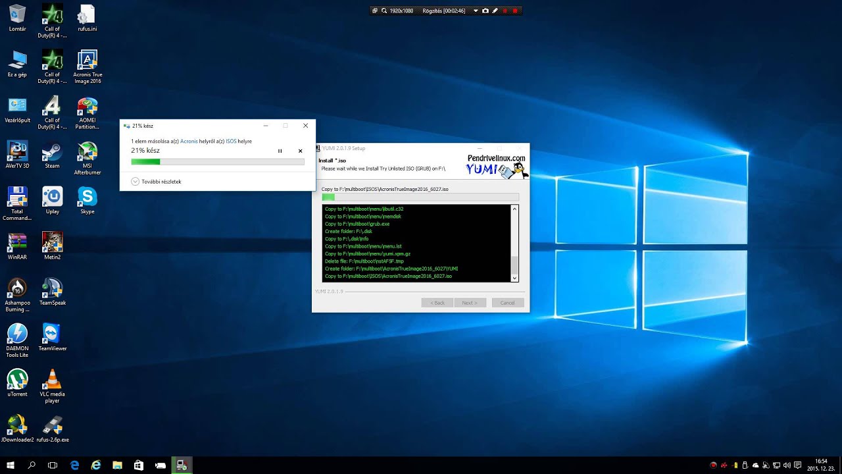Activate the recorder pencil drawing tool
The width and height of the screenshot is (842, 474).
[495, 11]
